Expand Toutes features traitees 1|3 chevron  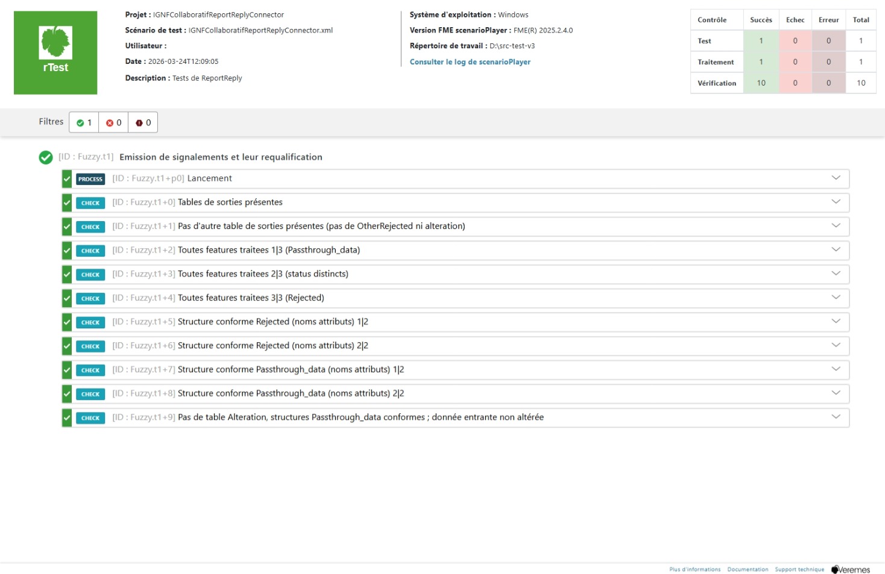836,249
